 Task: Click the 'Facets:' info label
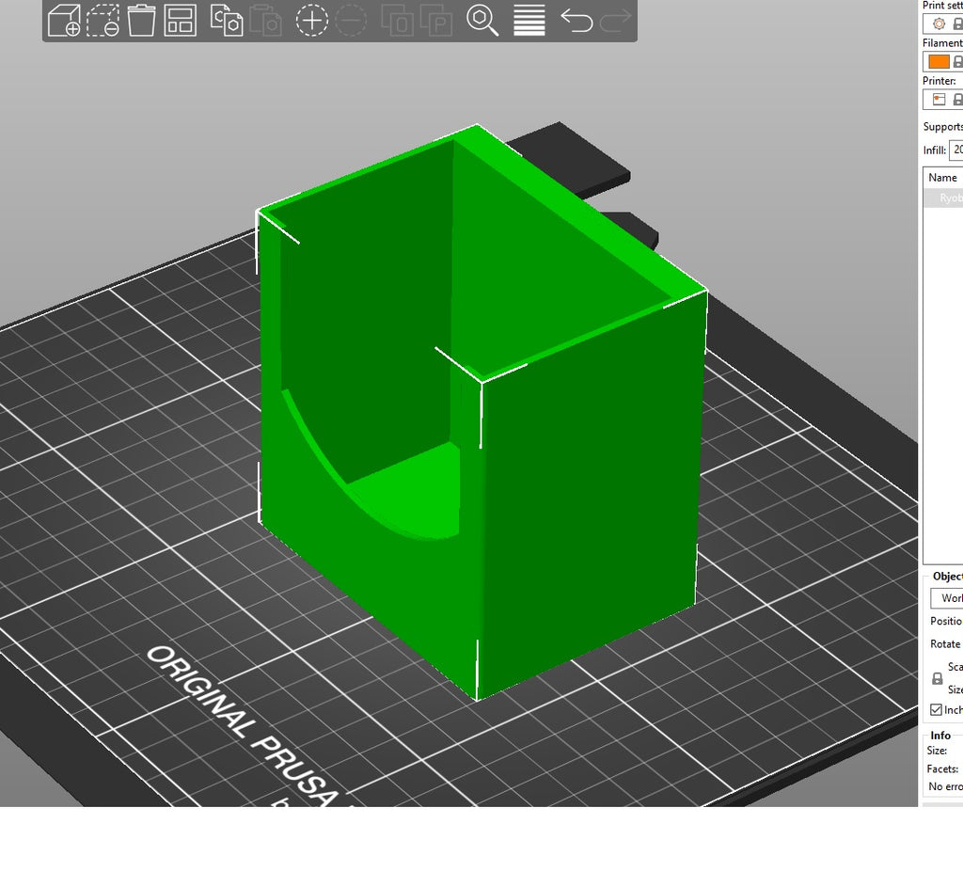pos(942,769)
